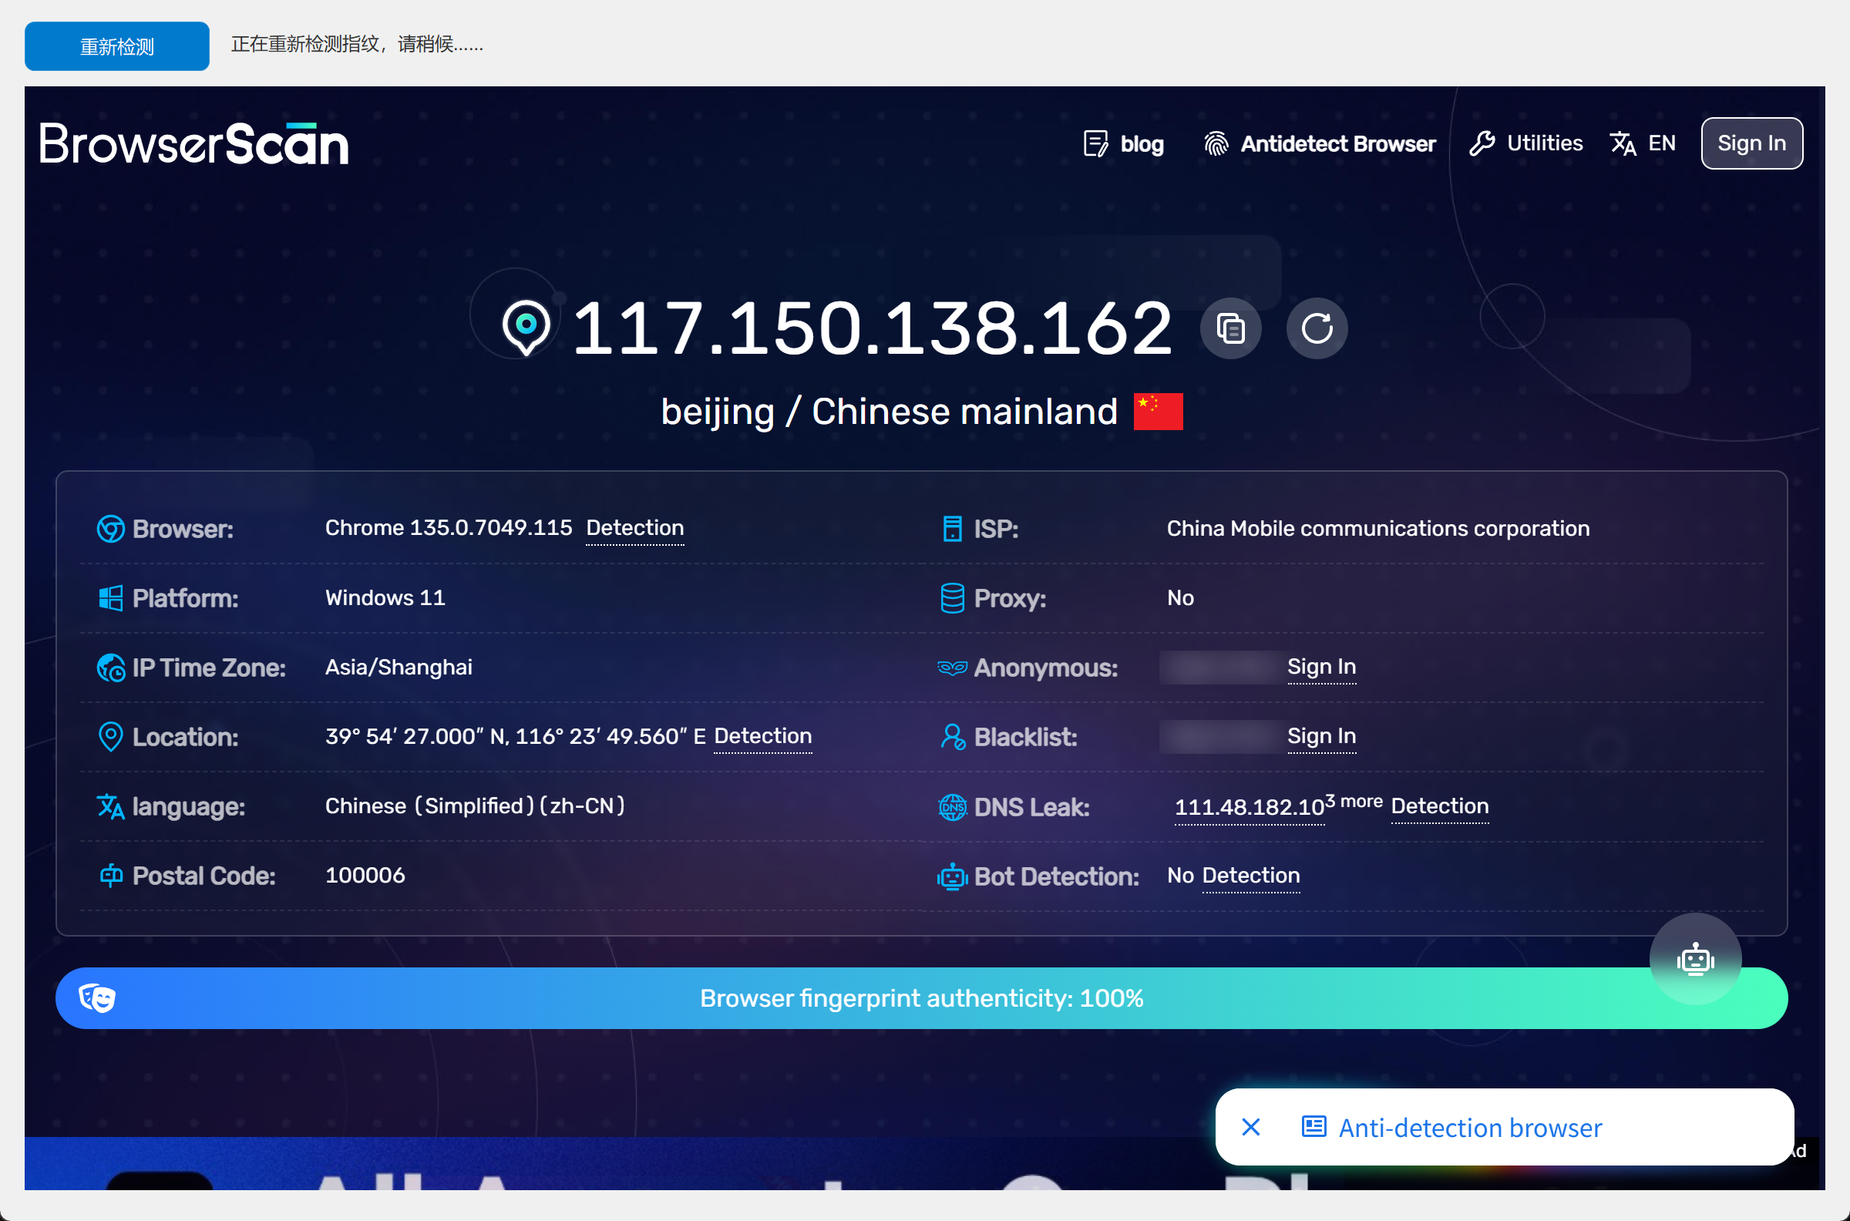Click the 'China Mobile communications corporation' ISP value
Screen dimensions: 1850x1221
[x=1378, y=529]
